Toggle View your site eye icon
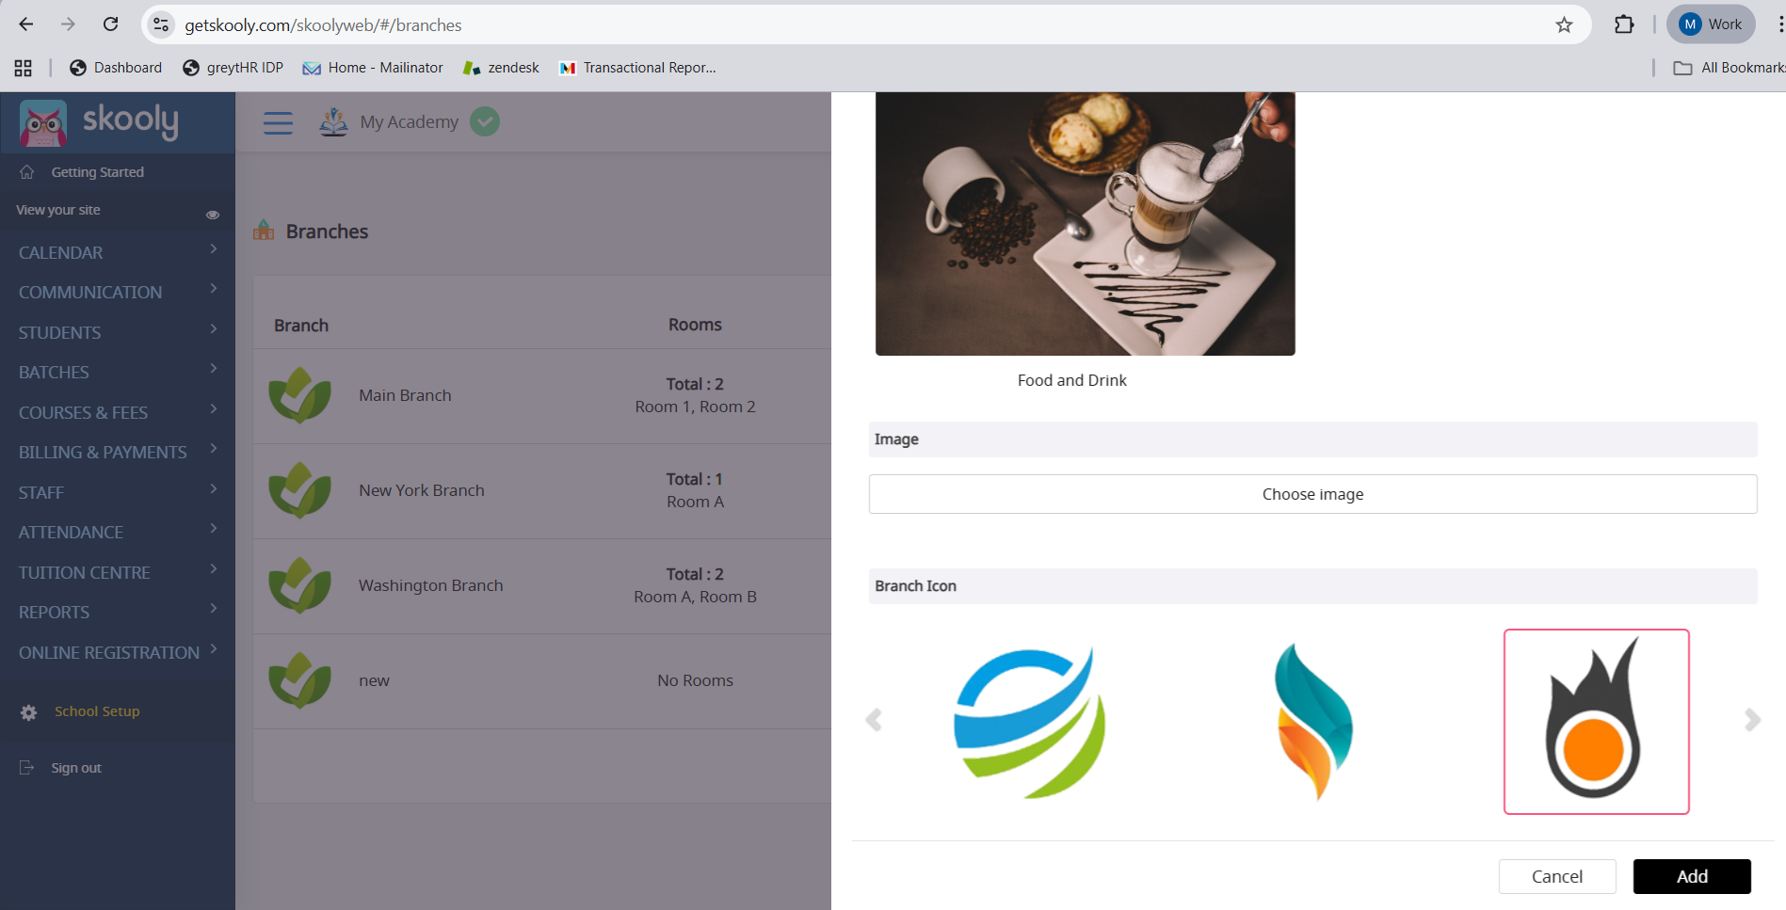 (x=213, y=215)
